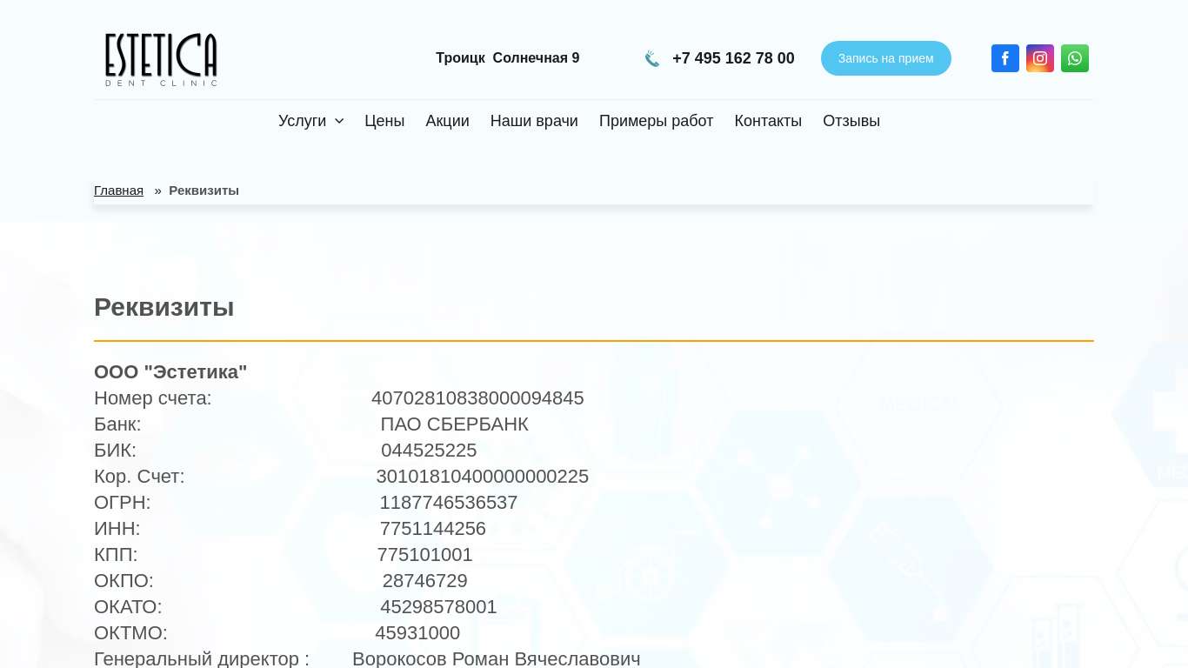Click the phone number +7 495 162 78 00
Screen dimensions: 1188x668
[x=733, y=58]
